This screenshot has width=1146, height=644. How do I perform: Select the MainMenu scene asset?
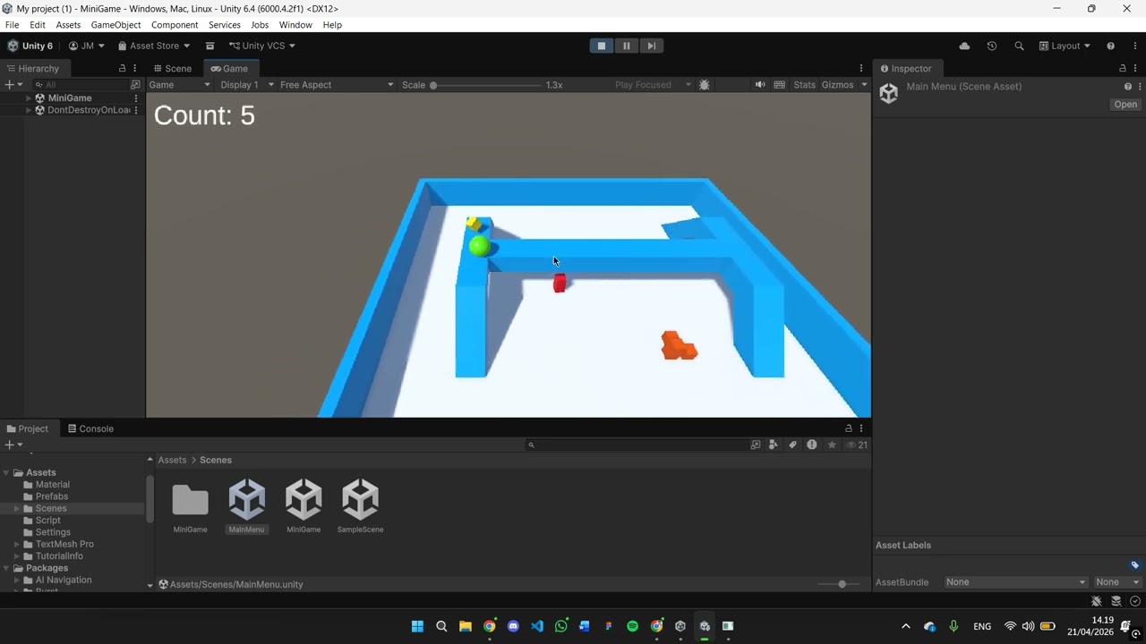tap(246, 507)
